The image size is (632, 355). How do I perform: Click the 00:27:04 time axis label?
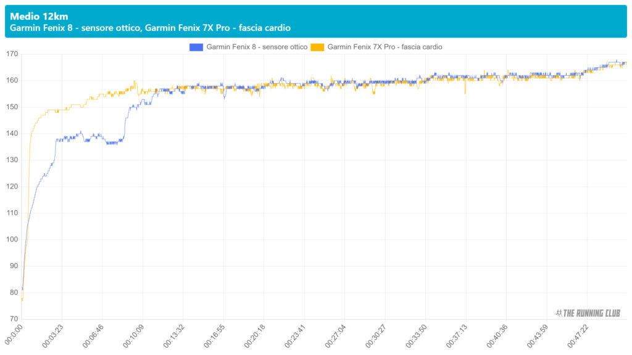[x=335, y=336]
